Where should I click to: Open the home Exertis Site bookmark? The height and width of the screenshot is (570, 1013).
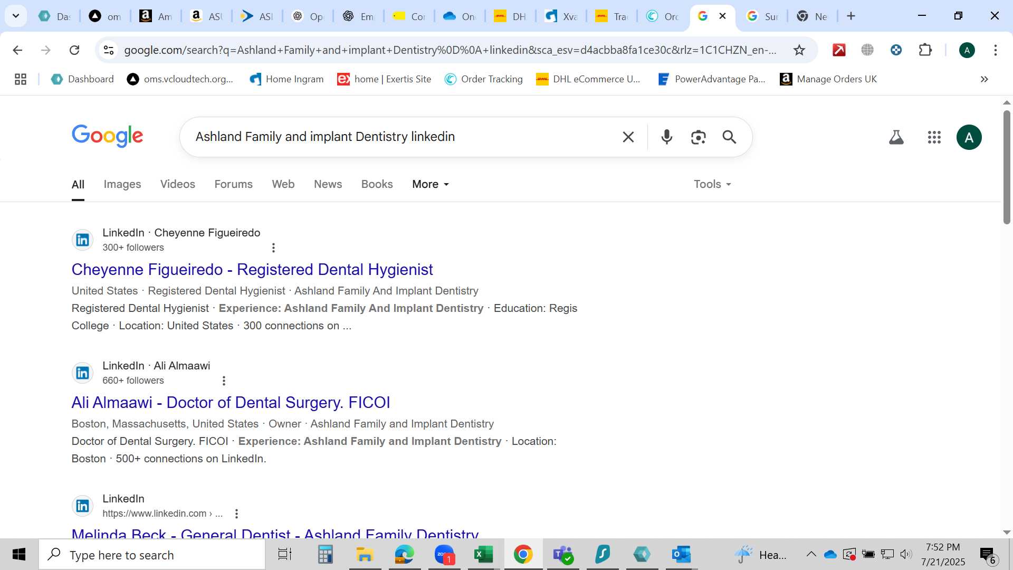point(384,79)
